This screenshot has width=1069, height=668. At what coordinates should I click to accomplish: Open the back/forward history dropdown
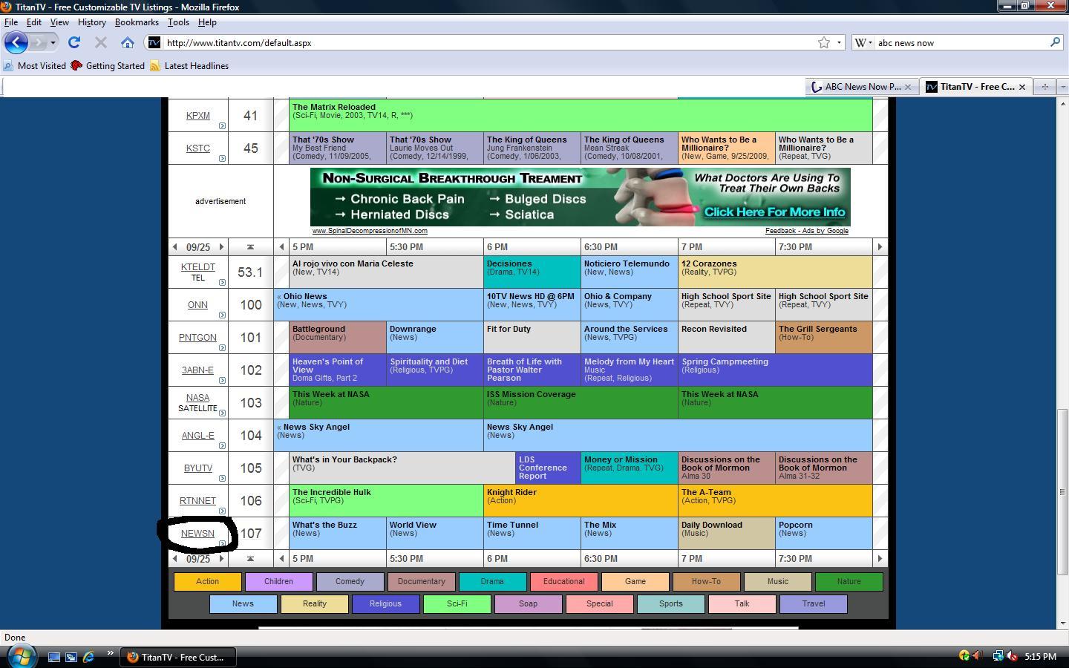coord(53,42)
